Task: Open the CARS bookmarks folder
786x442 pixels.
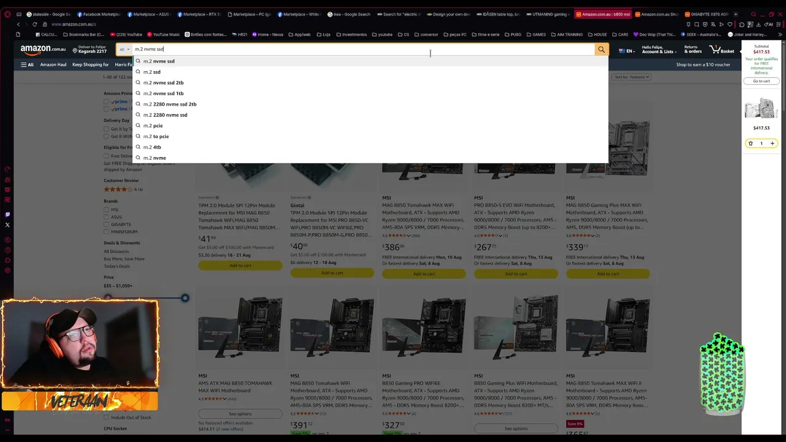Action: tap(621, 34)
